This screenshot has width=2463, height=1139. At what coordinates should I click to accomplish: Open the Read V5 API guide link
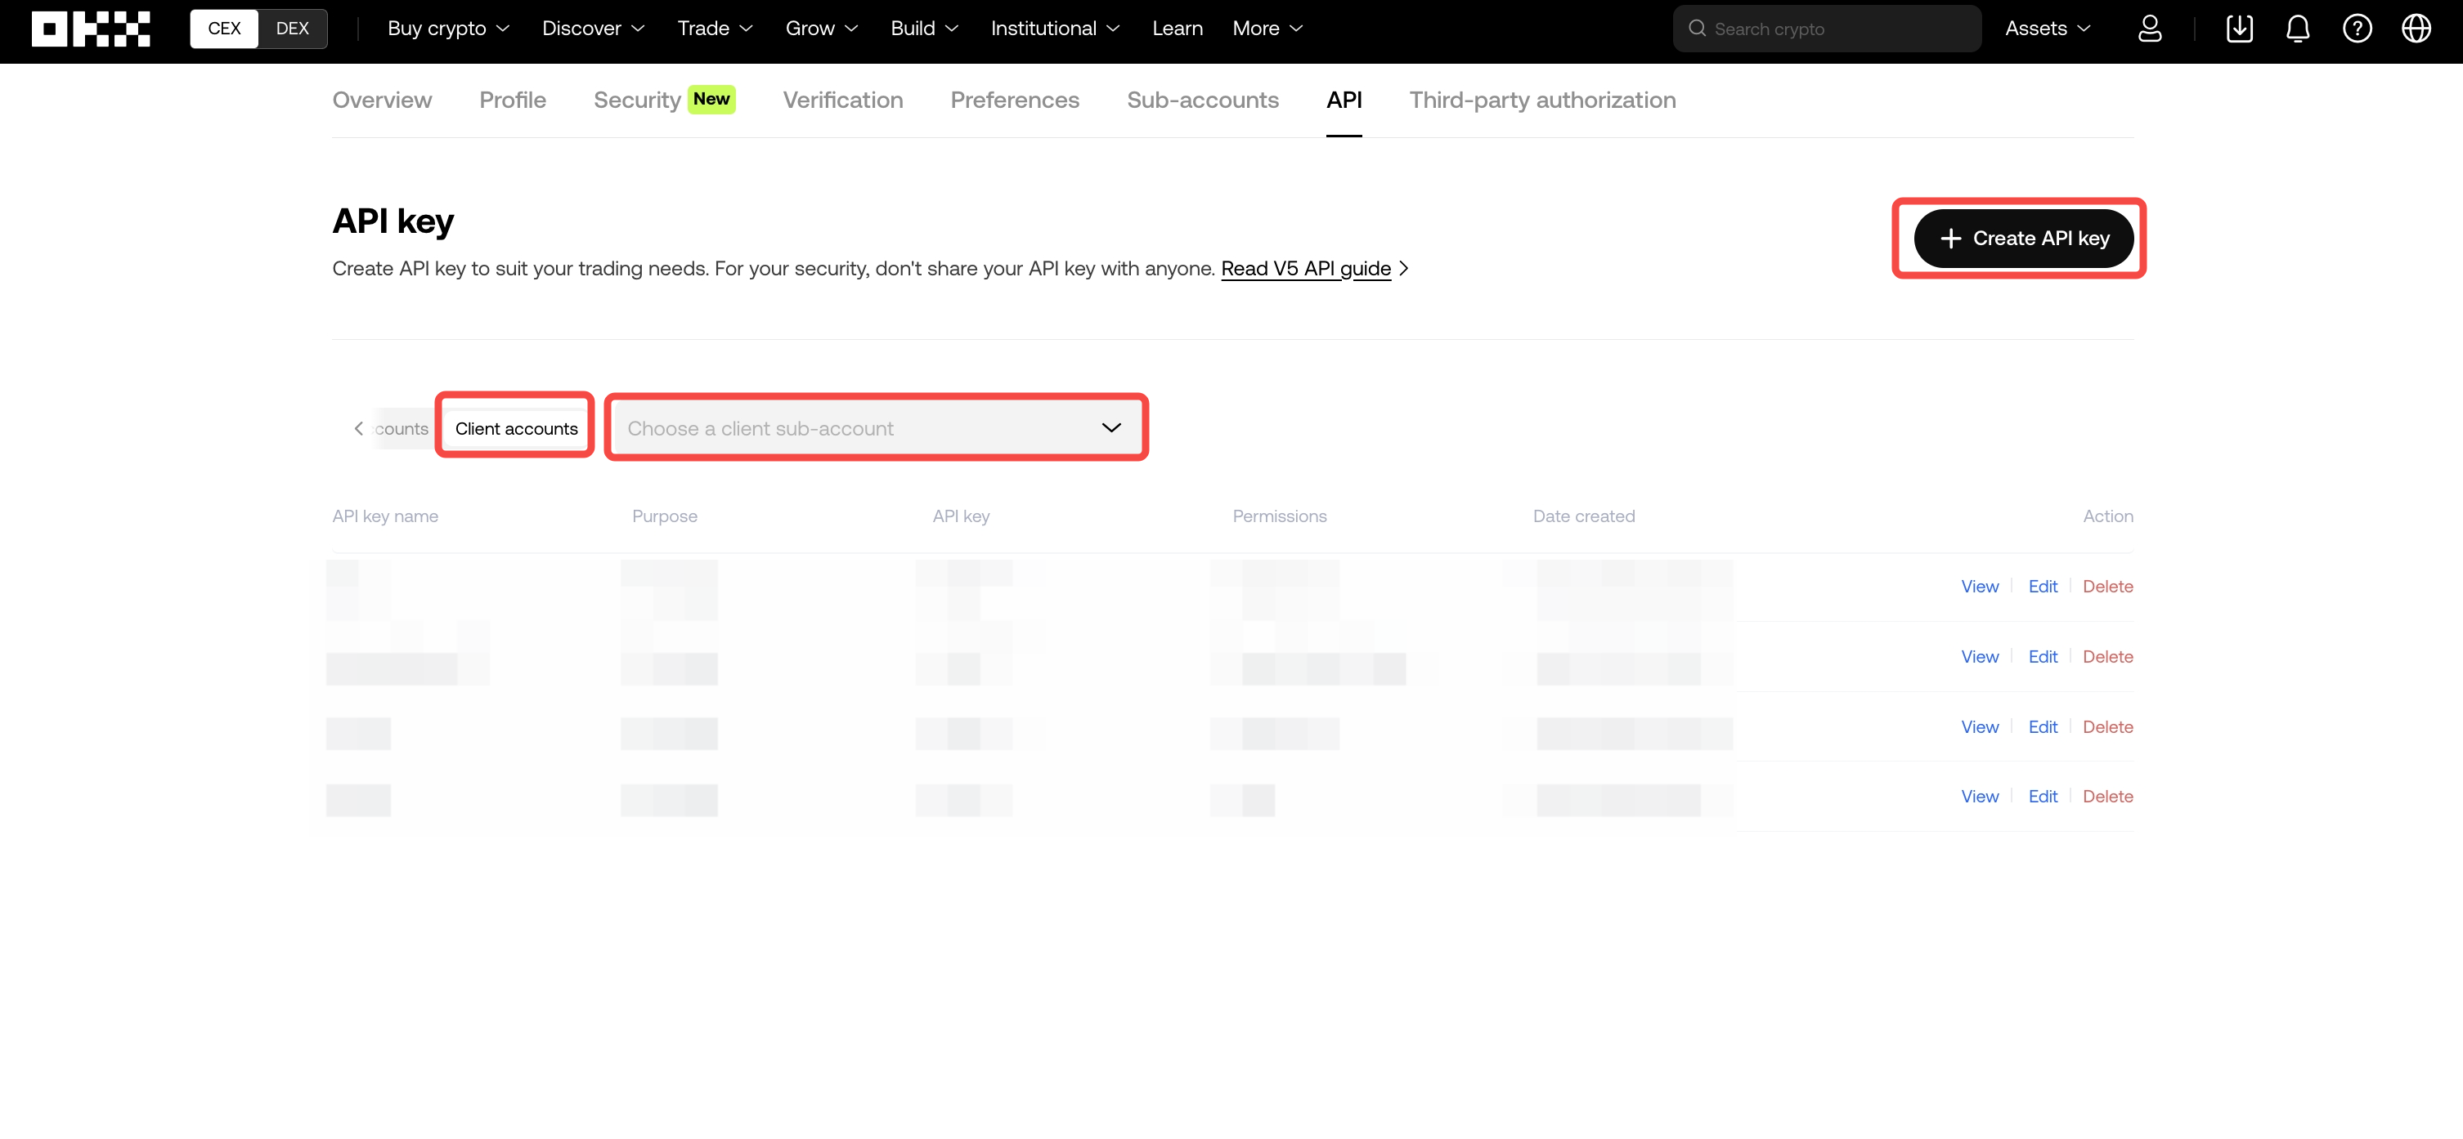(x=1305, y=269)
